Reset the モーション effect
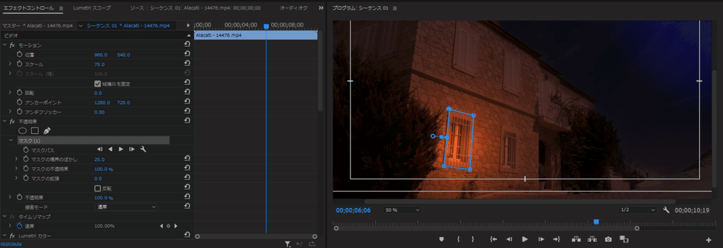Screen dimensions: 723x248 tap(187, 45)
